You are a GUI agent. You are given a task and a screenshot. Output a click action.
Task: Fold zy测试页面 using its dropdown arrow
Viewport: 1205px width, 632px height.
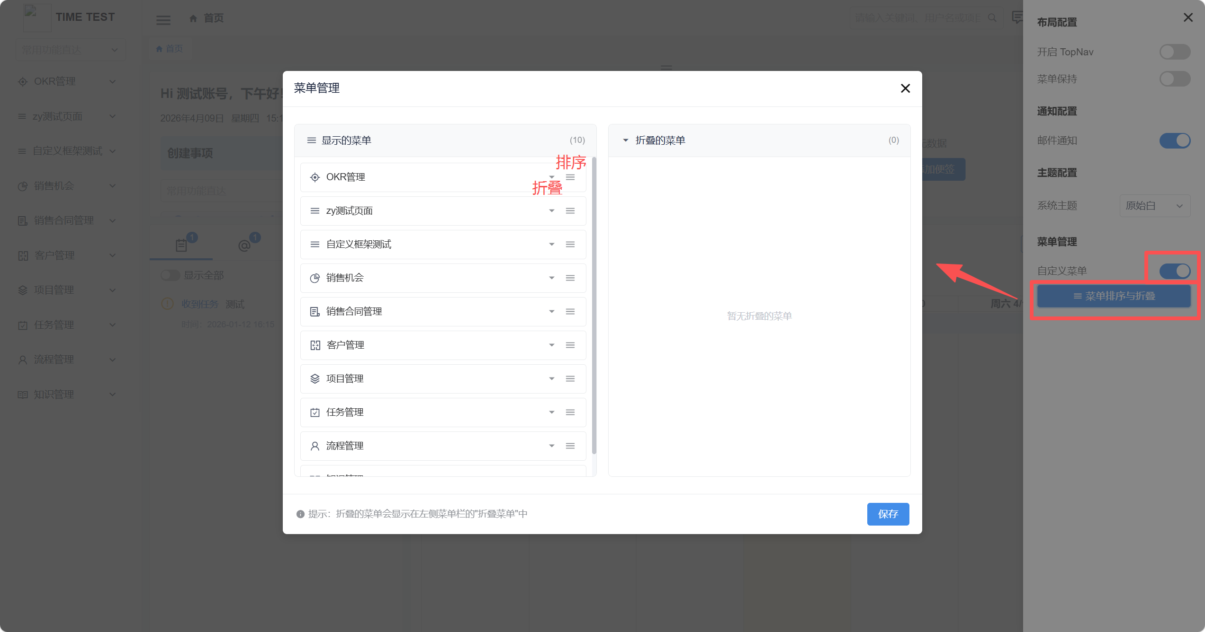click(552, 211)
